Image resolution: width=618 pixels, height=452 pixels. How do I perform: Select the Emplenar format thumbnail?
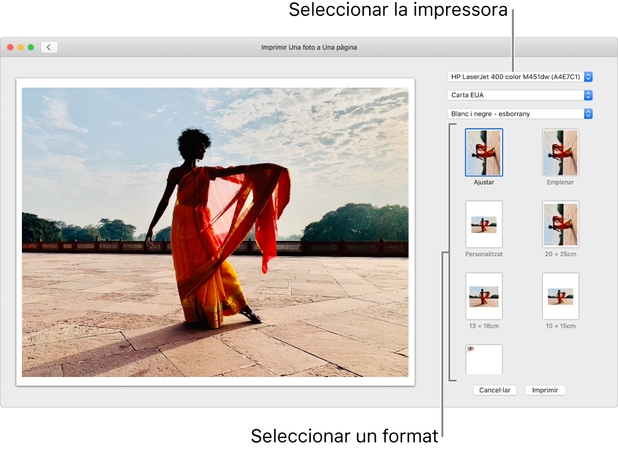click(560, 152)
